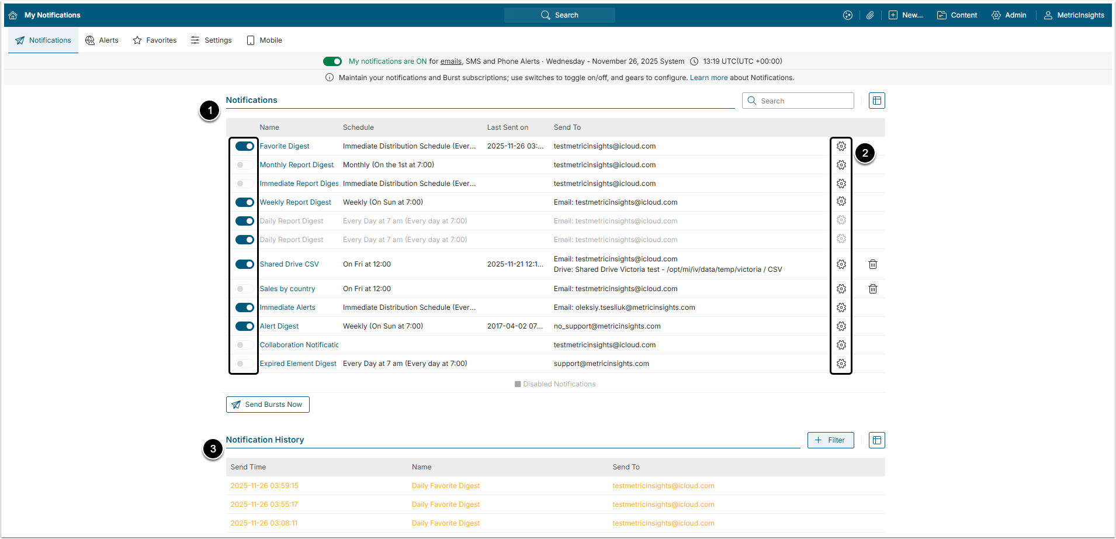1116x539 pixels.
Task: Click trash icon for Sales by country
Action: click(872, 289)
